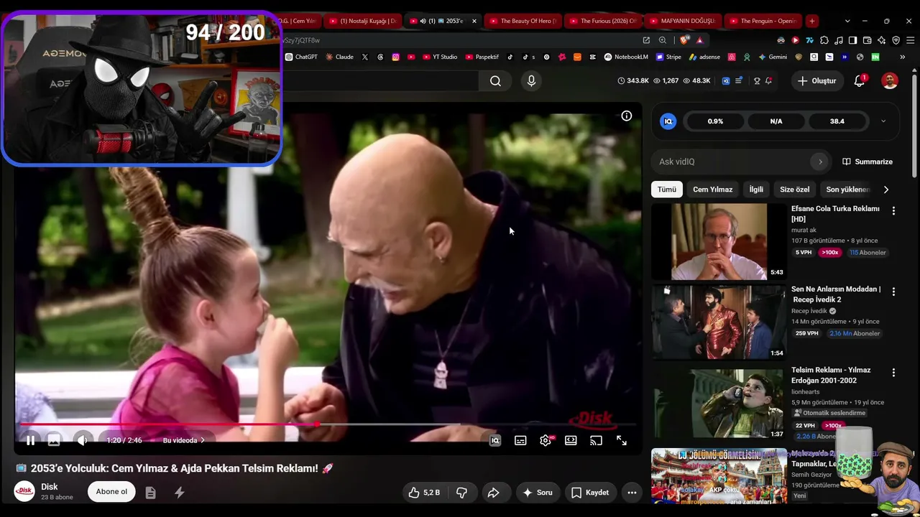Image resolution: width=920 pixels, height=517 pixels.
Task: Cast the video to a TV
Action: (x=596, y=441)
